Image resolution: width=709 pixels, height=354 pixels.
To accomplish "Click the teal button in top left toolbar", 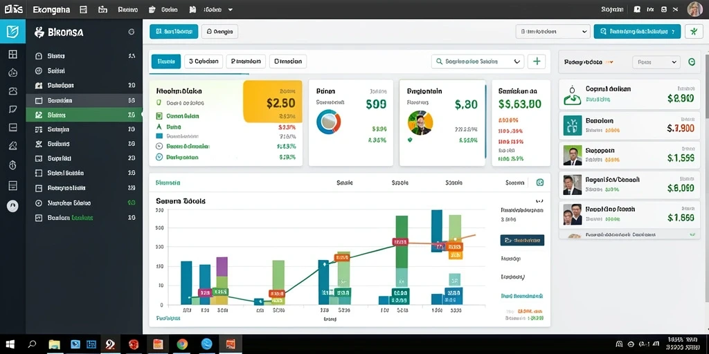I will click(174, 31).
